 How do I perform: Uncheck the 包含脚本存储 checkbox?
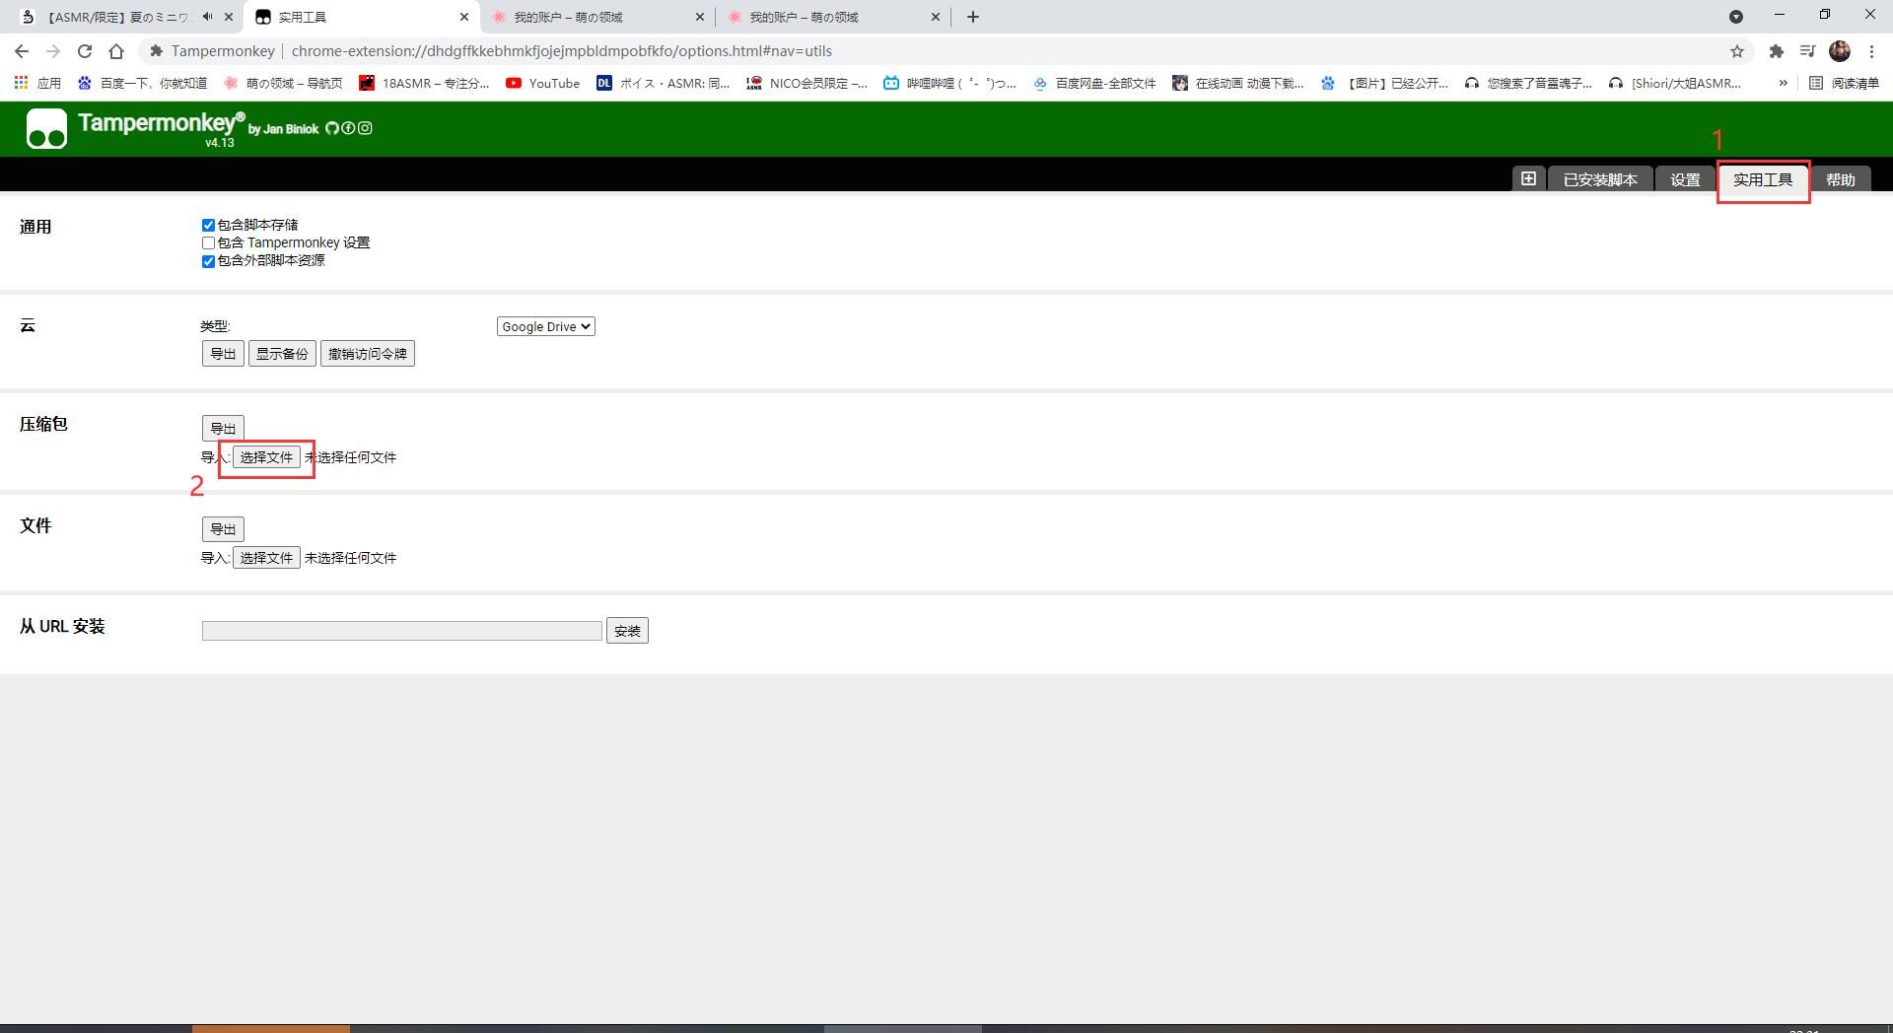coord(208,226)
